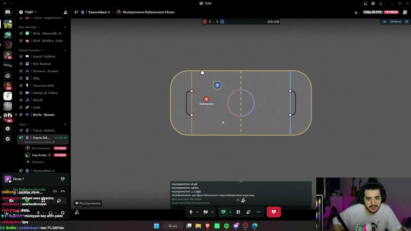Open user settings gear icon

click(x=63, y=213)
